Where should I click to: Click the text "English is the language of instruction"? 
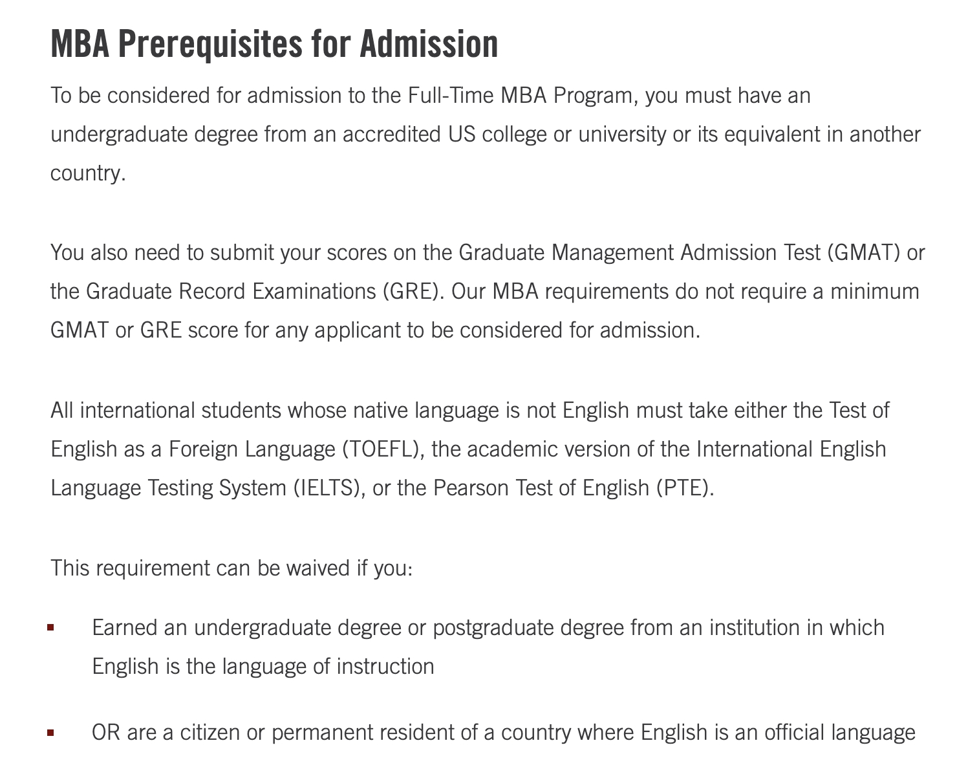pyautogui.click(x=263, y=666)
